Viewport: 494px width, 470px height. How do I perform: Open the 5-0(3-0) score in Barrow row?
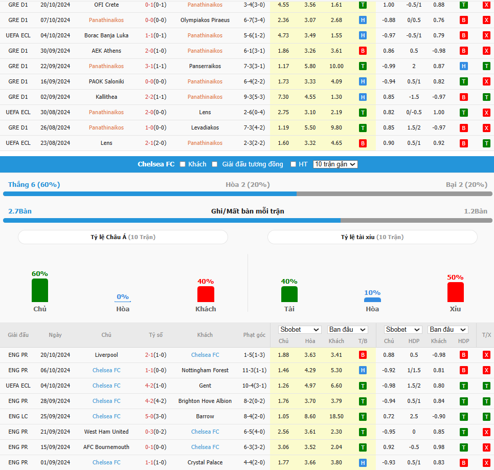coord(155,416)
